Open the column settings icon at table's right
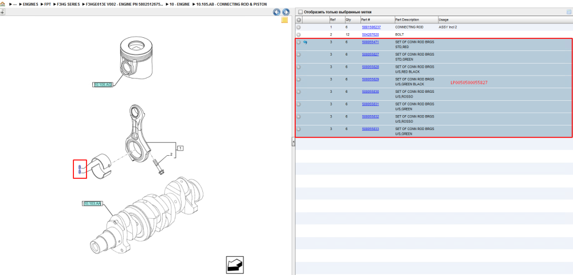This screenshot has width=573, height=275. click(x=568, y=11)
